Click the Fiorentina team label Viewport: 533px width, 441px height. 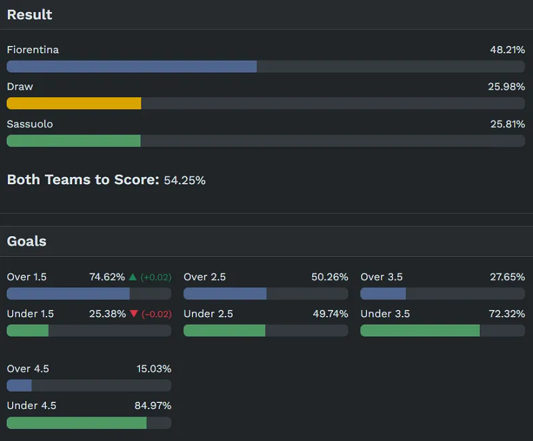[x=33, y=50]
